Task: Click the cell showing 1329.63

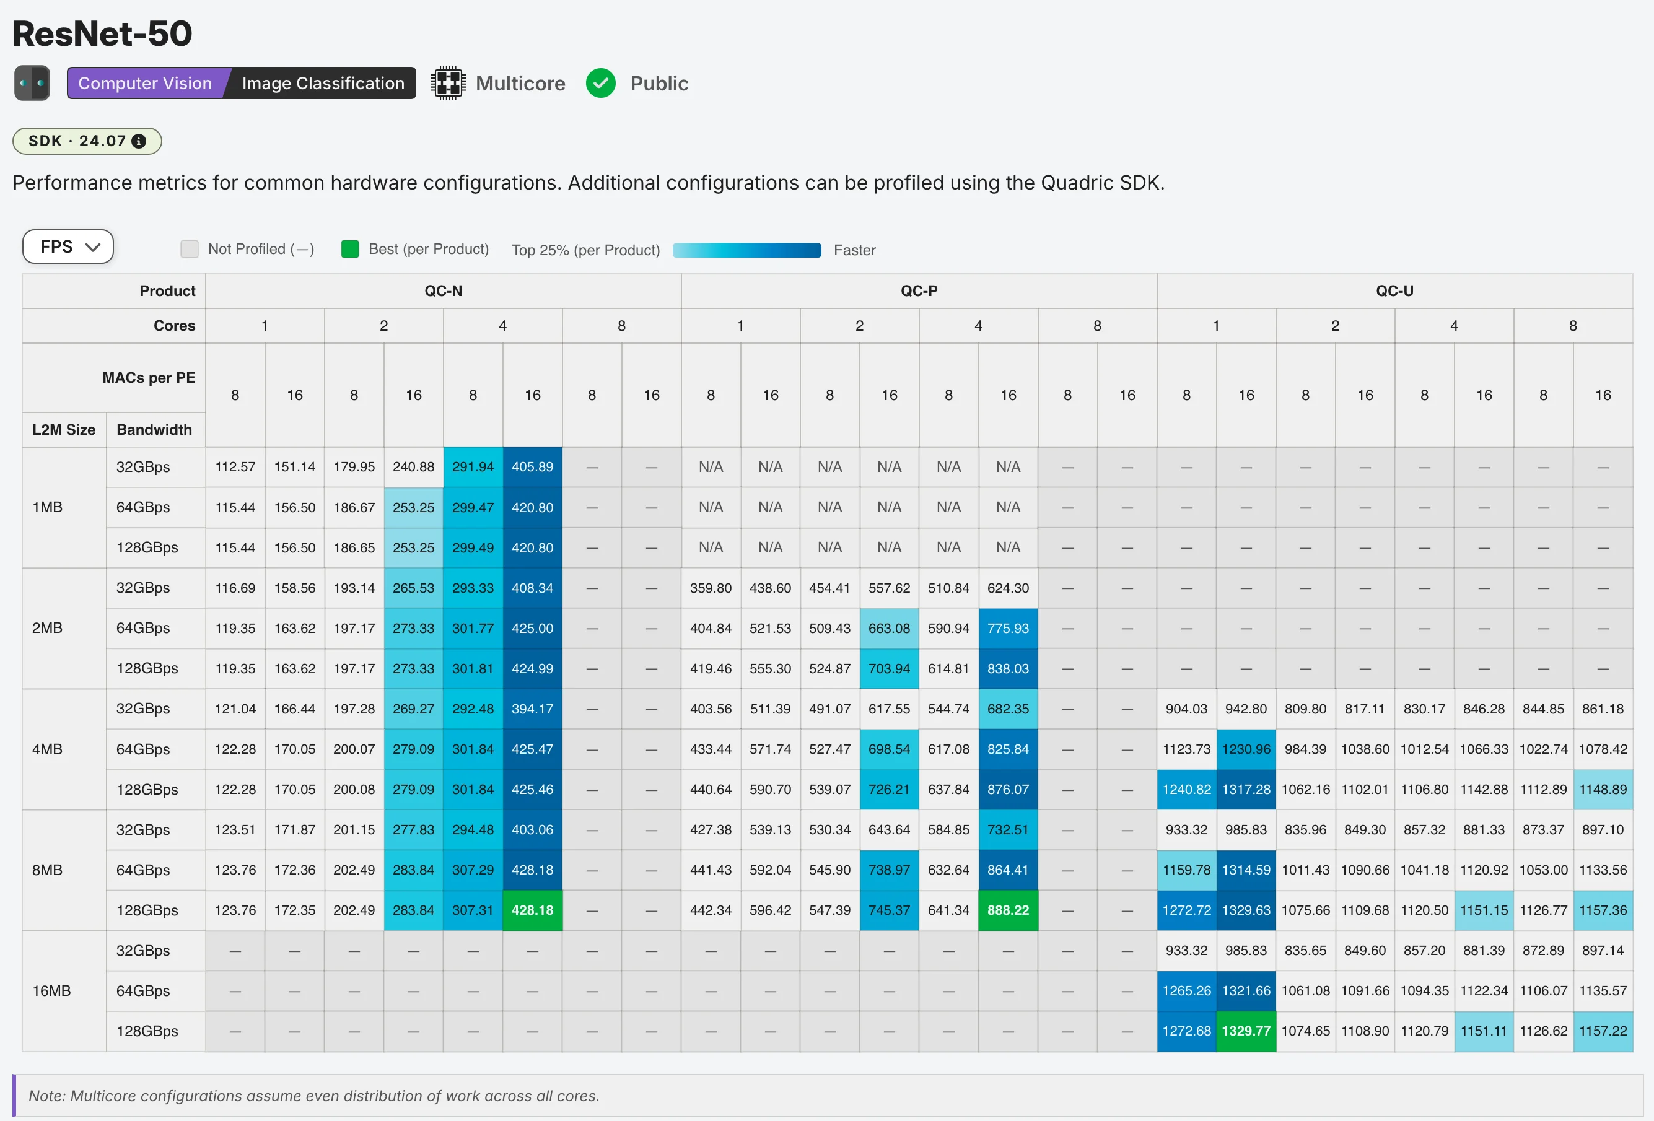Action: [1246, 910]
